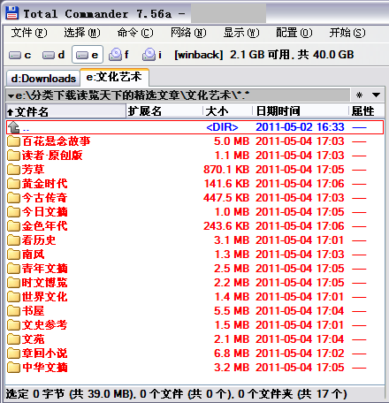Click the folder icon for 今古传奇
389x403 pixels.
pyautogui.click(x=13, y=198)
